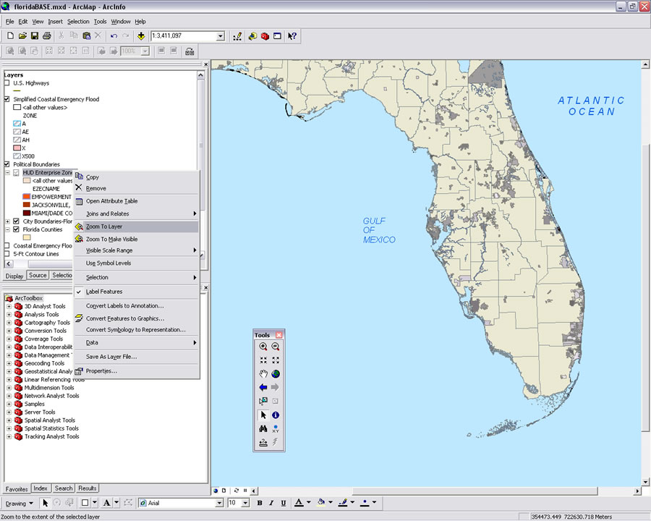The height and width of the screenshot is (521, 651).
Task: Switch to the Source tab
Action: point(38,276)
